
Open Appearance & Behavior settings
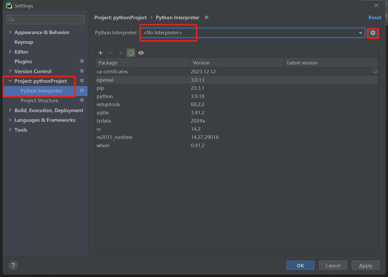tap(42, 32)
